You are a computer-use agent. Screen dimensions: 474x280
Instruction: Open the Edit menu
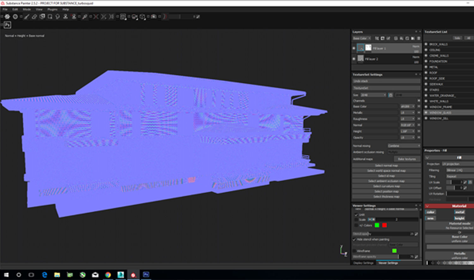[x=15, y=9]
